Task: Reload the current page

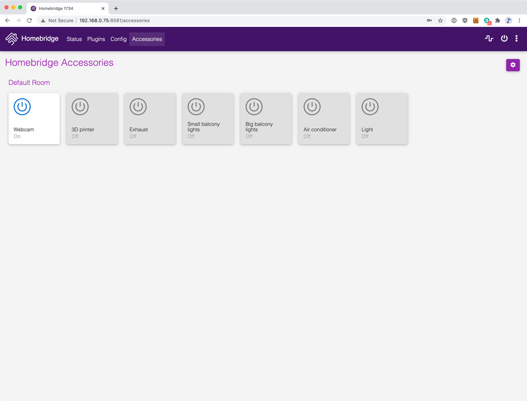Action: 29,20
